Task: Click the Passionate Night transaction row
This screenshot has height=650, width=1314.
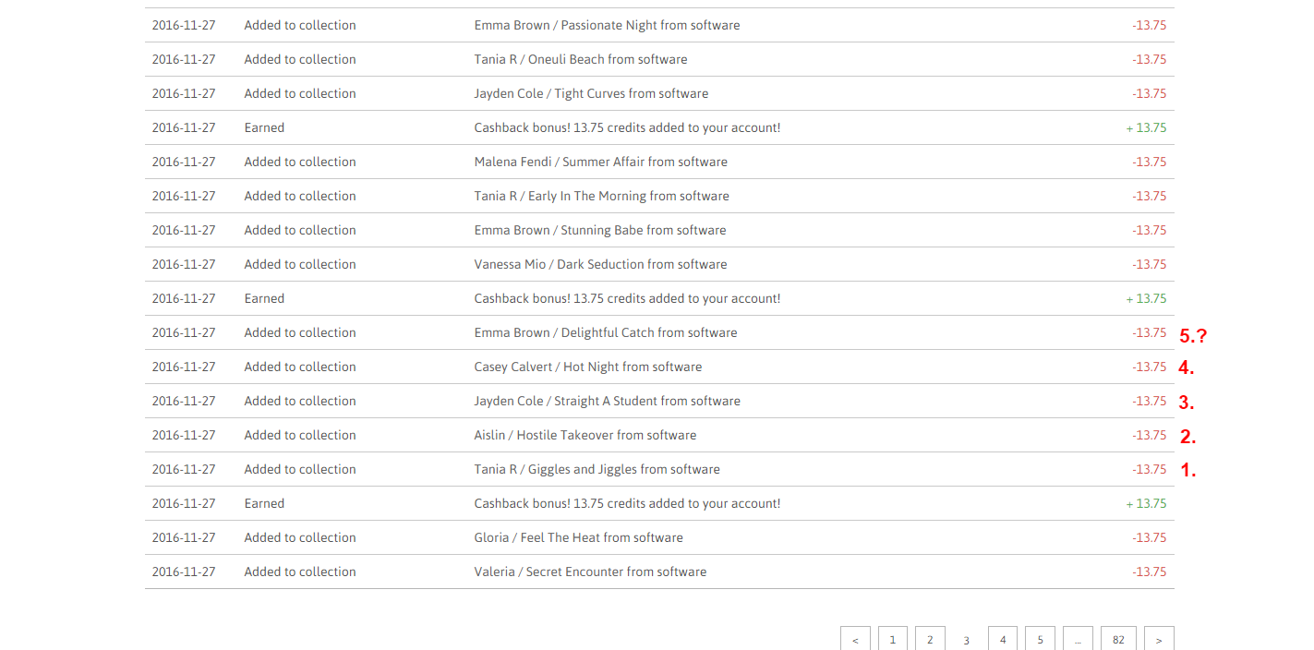Action: pos(607,26)
